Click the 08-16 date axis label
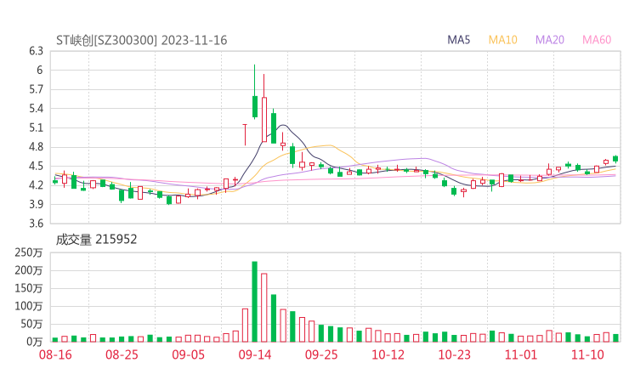 click(x=55, y=354)
